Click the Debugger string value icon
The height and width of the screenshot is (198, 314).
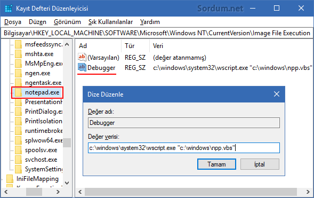click(x=82, y=68)
